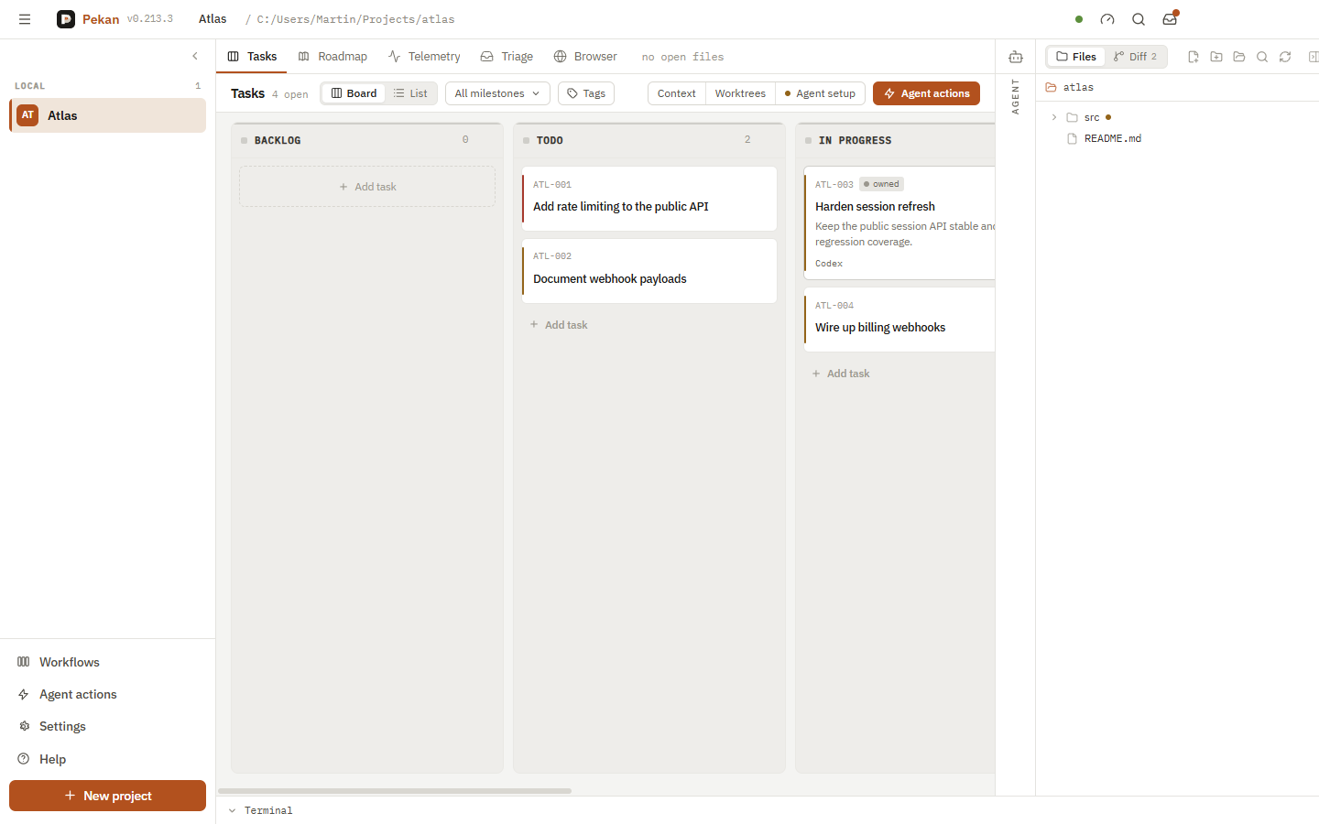
Task: Open global search magnifier in top bar
Action: [x=1139, y=19]
